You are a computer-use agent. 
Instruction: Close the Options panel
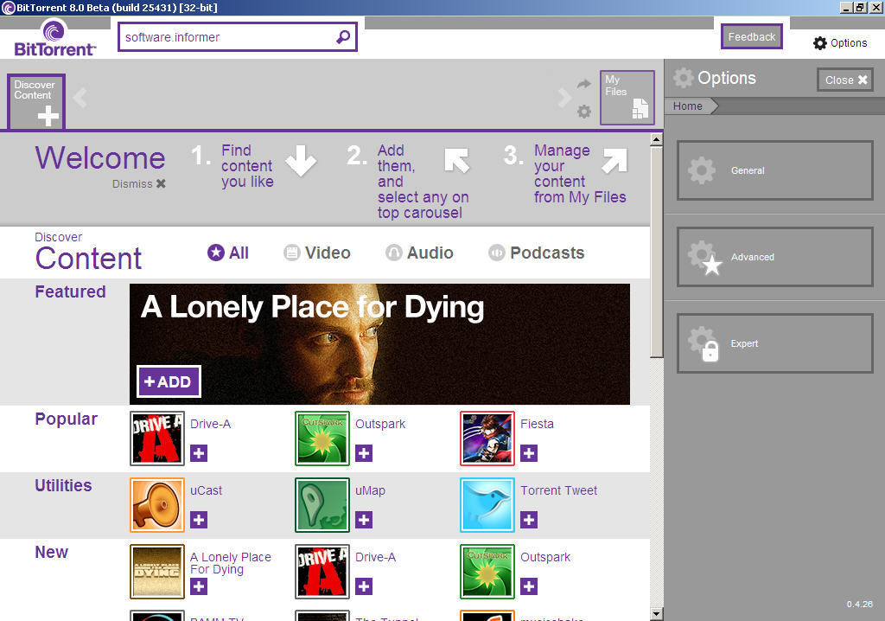(845, 80)
